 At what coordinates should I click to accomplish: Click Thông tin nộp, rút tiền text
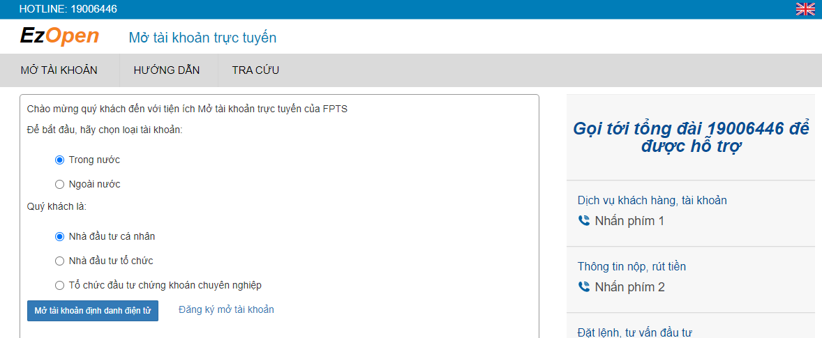coord(632,266)
